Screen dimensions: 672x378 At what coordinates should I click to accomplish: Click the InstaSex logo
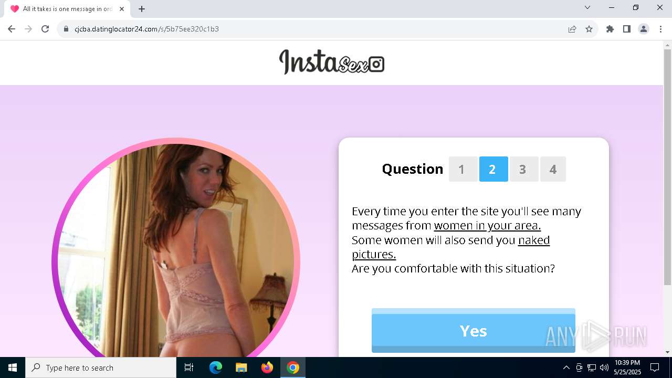[x=332, y=62]
